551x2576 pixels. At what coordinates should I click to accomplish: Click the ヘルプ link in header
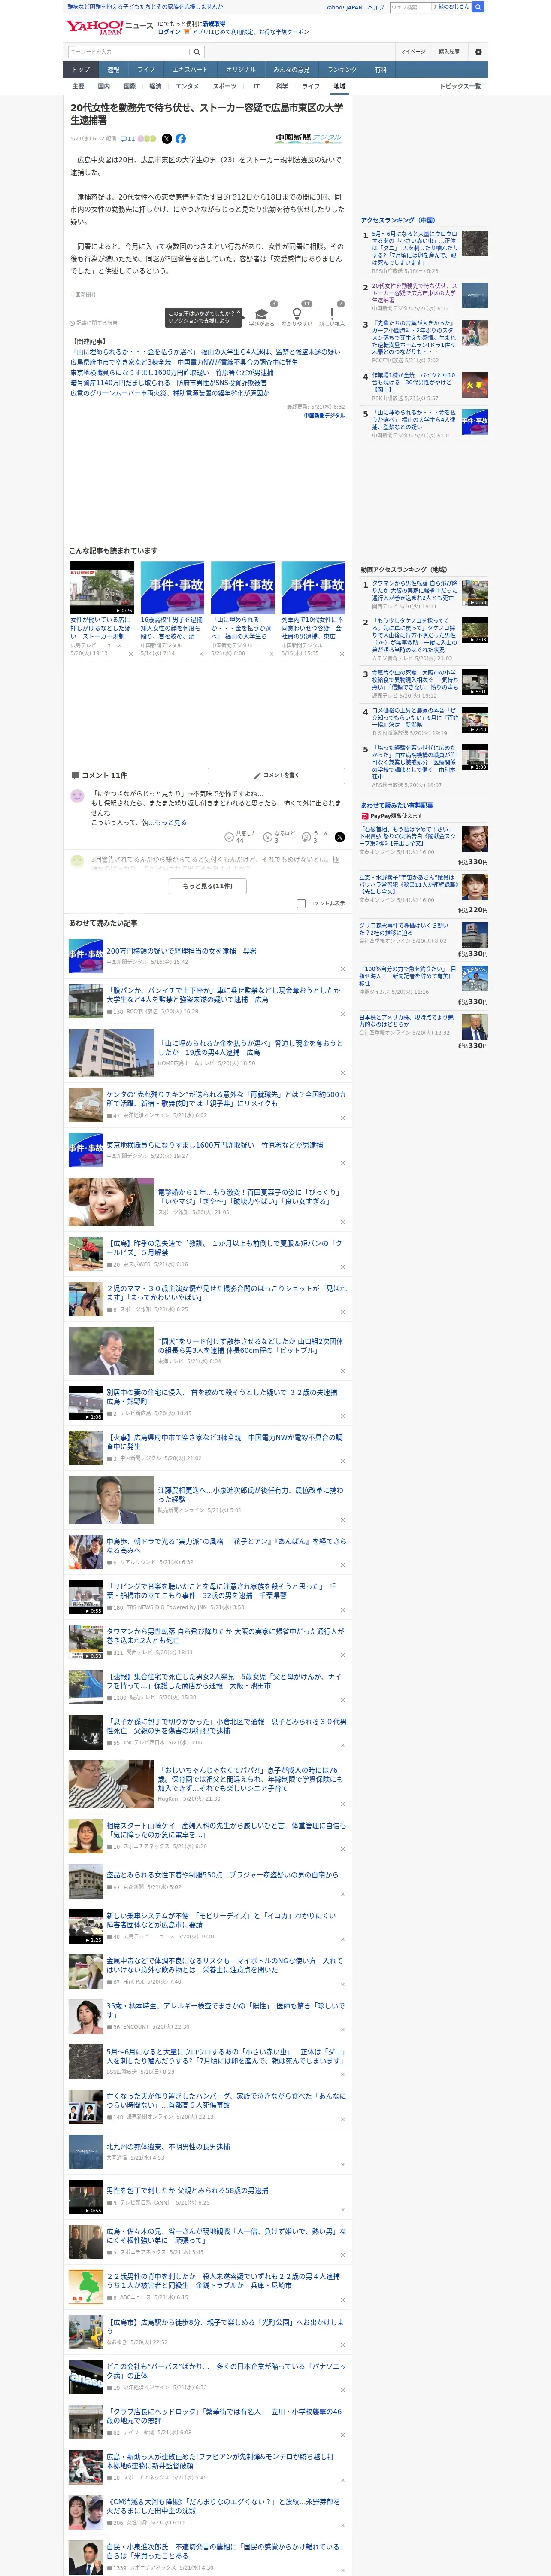pos(376,7)
